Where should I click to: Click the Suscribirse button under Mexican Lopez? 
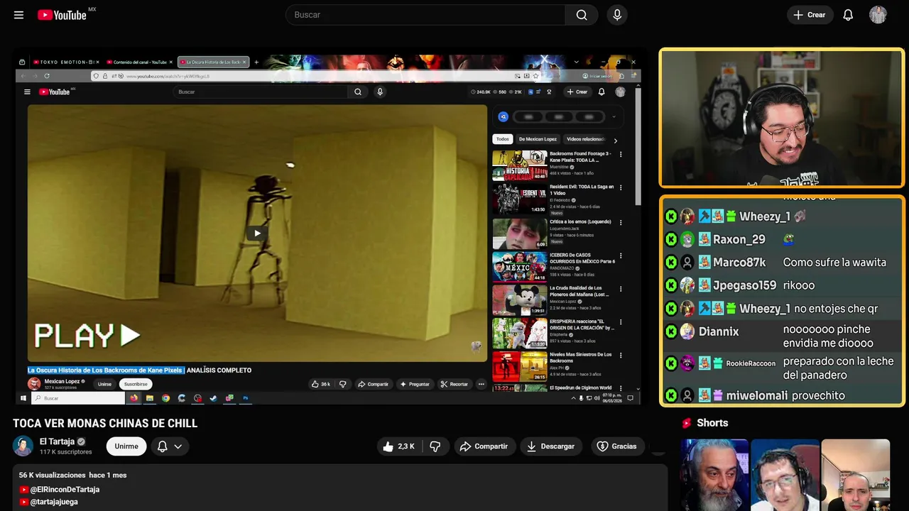tap(136, 384)
